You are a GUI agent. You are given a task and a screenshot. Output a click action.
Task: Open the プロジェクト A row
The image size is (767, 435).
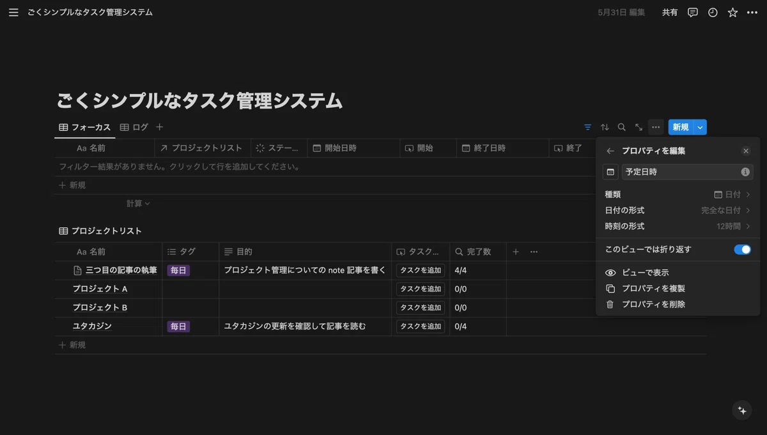tap(100, 289)
